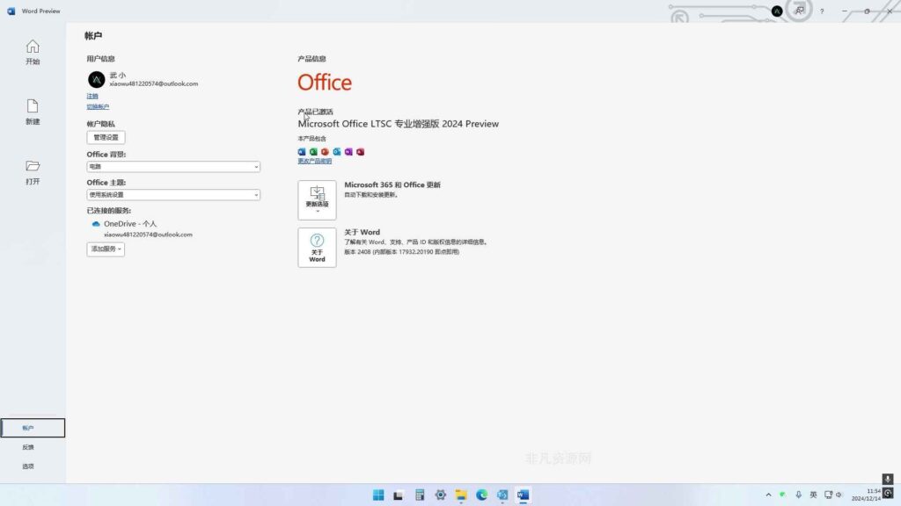Click the version 2408 build text
This screenshot has height=506, width=901.
coord(401,252)
